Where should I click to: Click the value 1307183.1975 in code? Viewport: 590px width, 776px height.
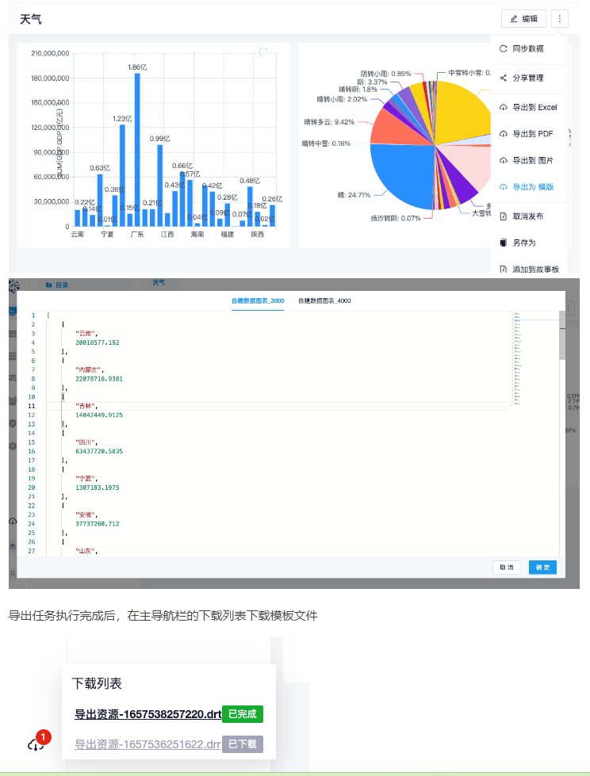97,487
